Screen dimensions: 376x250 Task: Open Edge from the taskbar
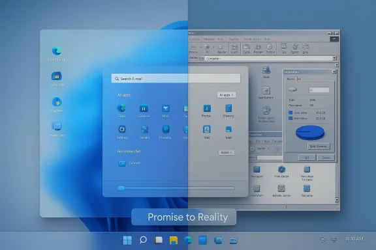pyautogui.click(x=188, y=240)
